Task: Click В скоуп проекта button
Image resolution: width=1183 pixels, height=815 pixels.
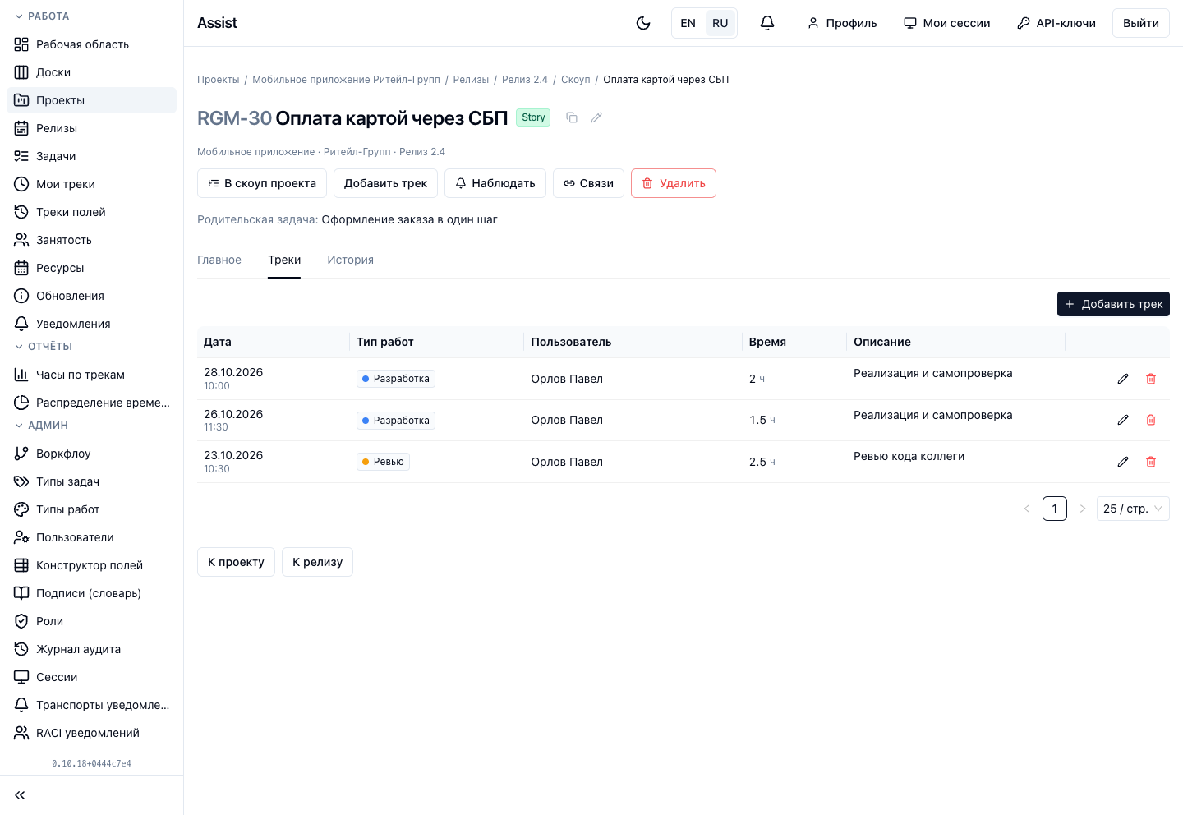Action: [262, 183]
